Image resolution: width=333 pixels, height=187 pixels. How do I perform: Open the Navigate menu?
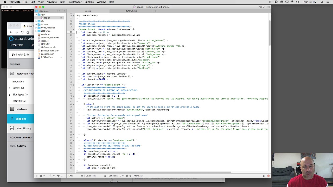tap(52, 2)
